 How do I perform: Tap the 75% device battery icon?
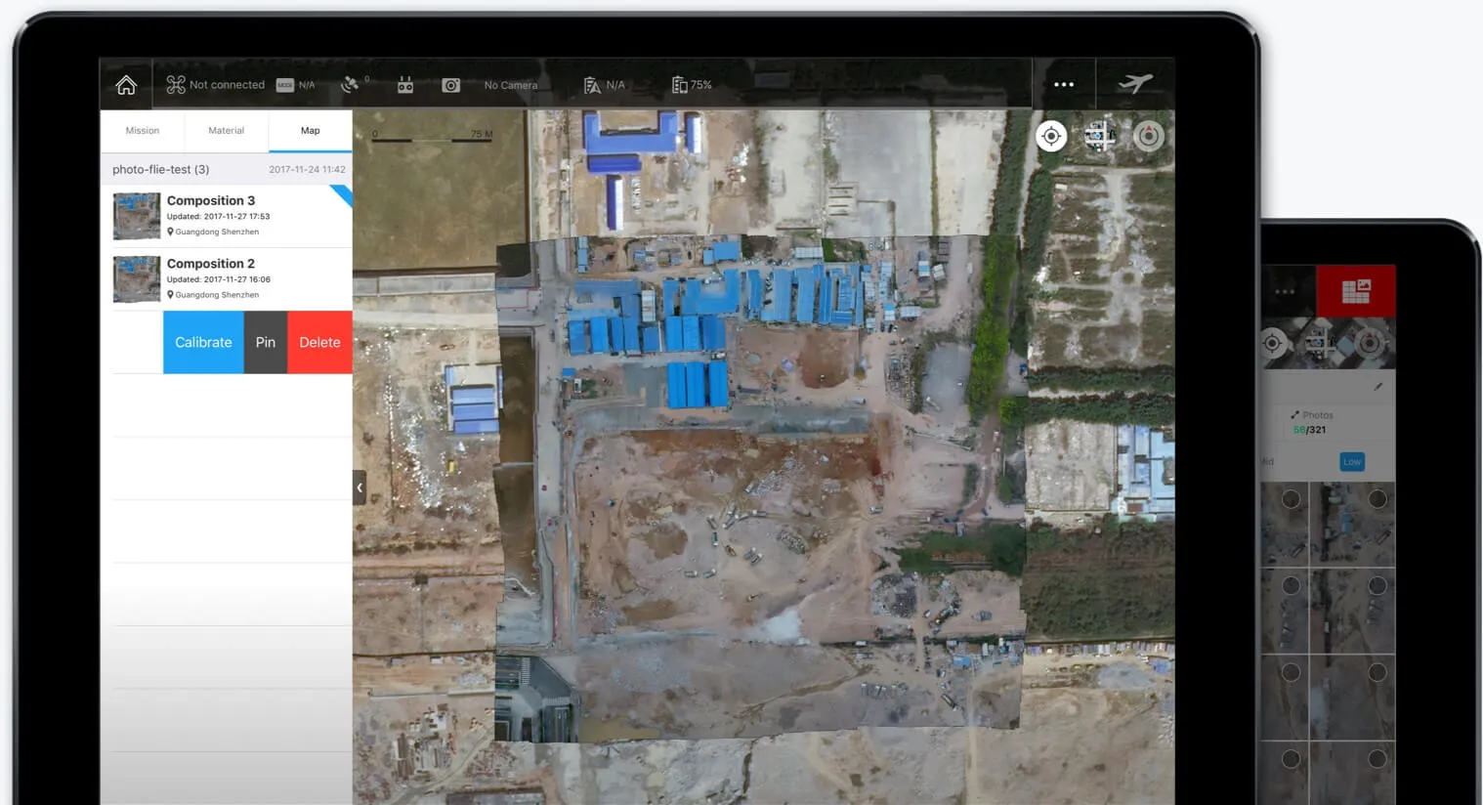point(679,85)
